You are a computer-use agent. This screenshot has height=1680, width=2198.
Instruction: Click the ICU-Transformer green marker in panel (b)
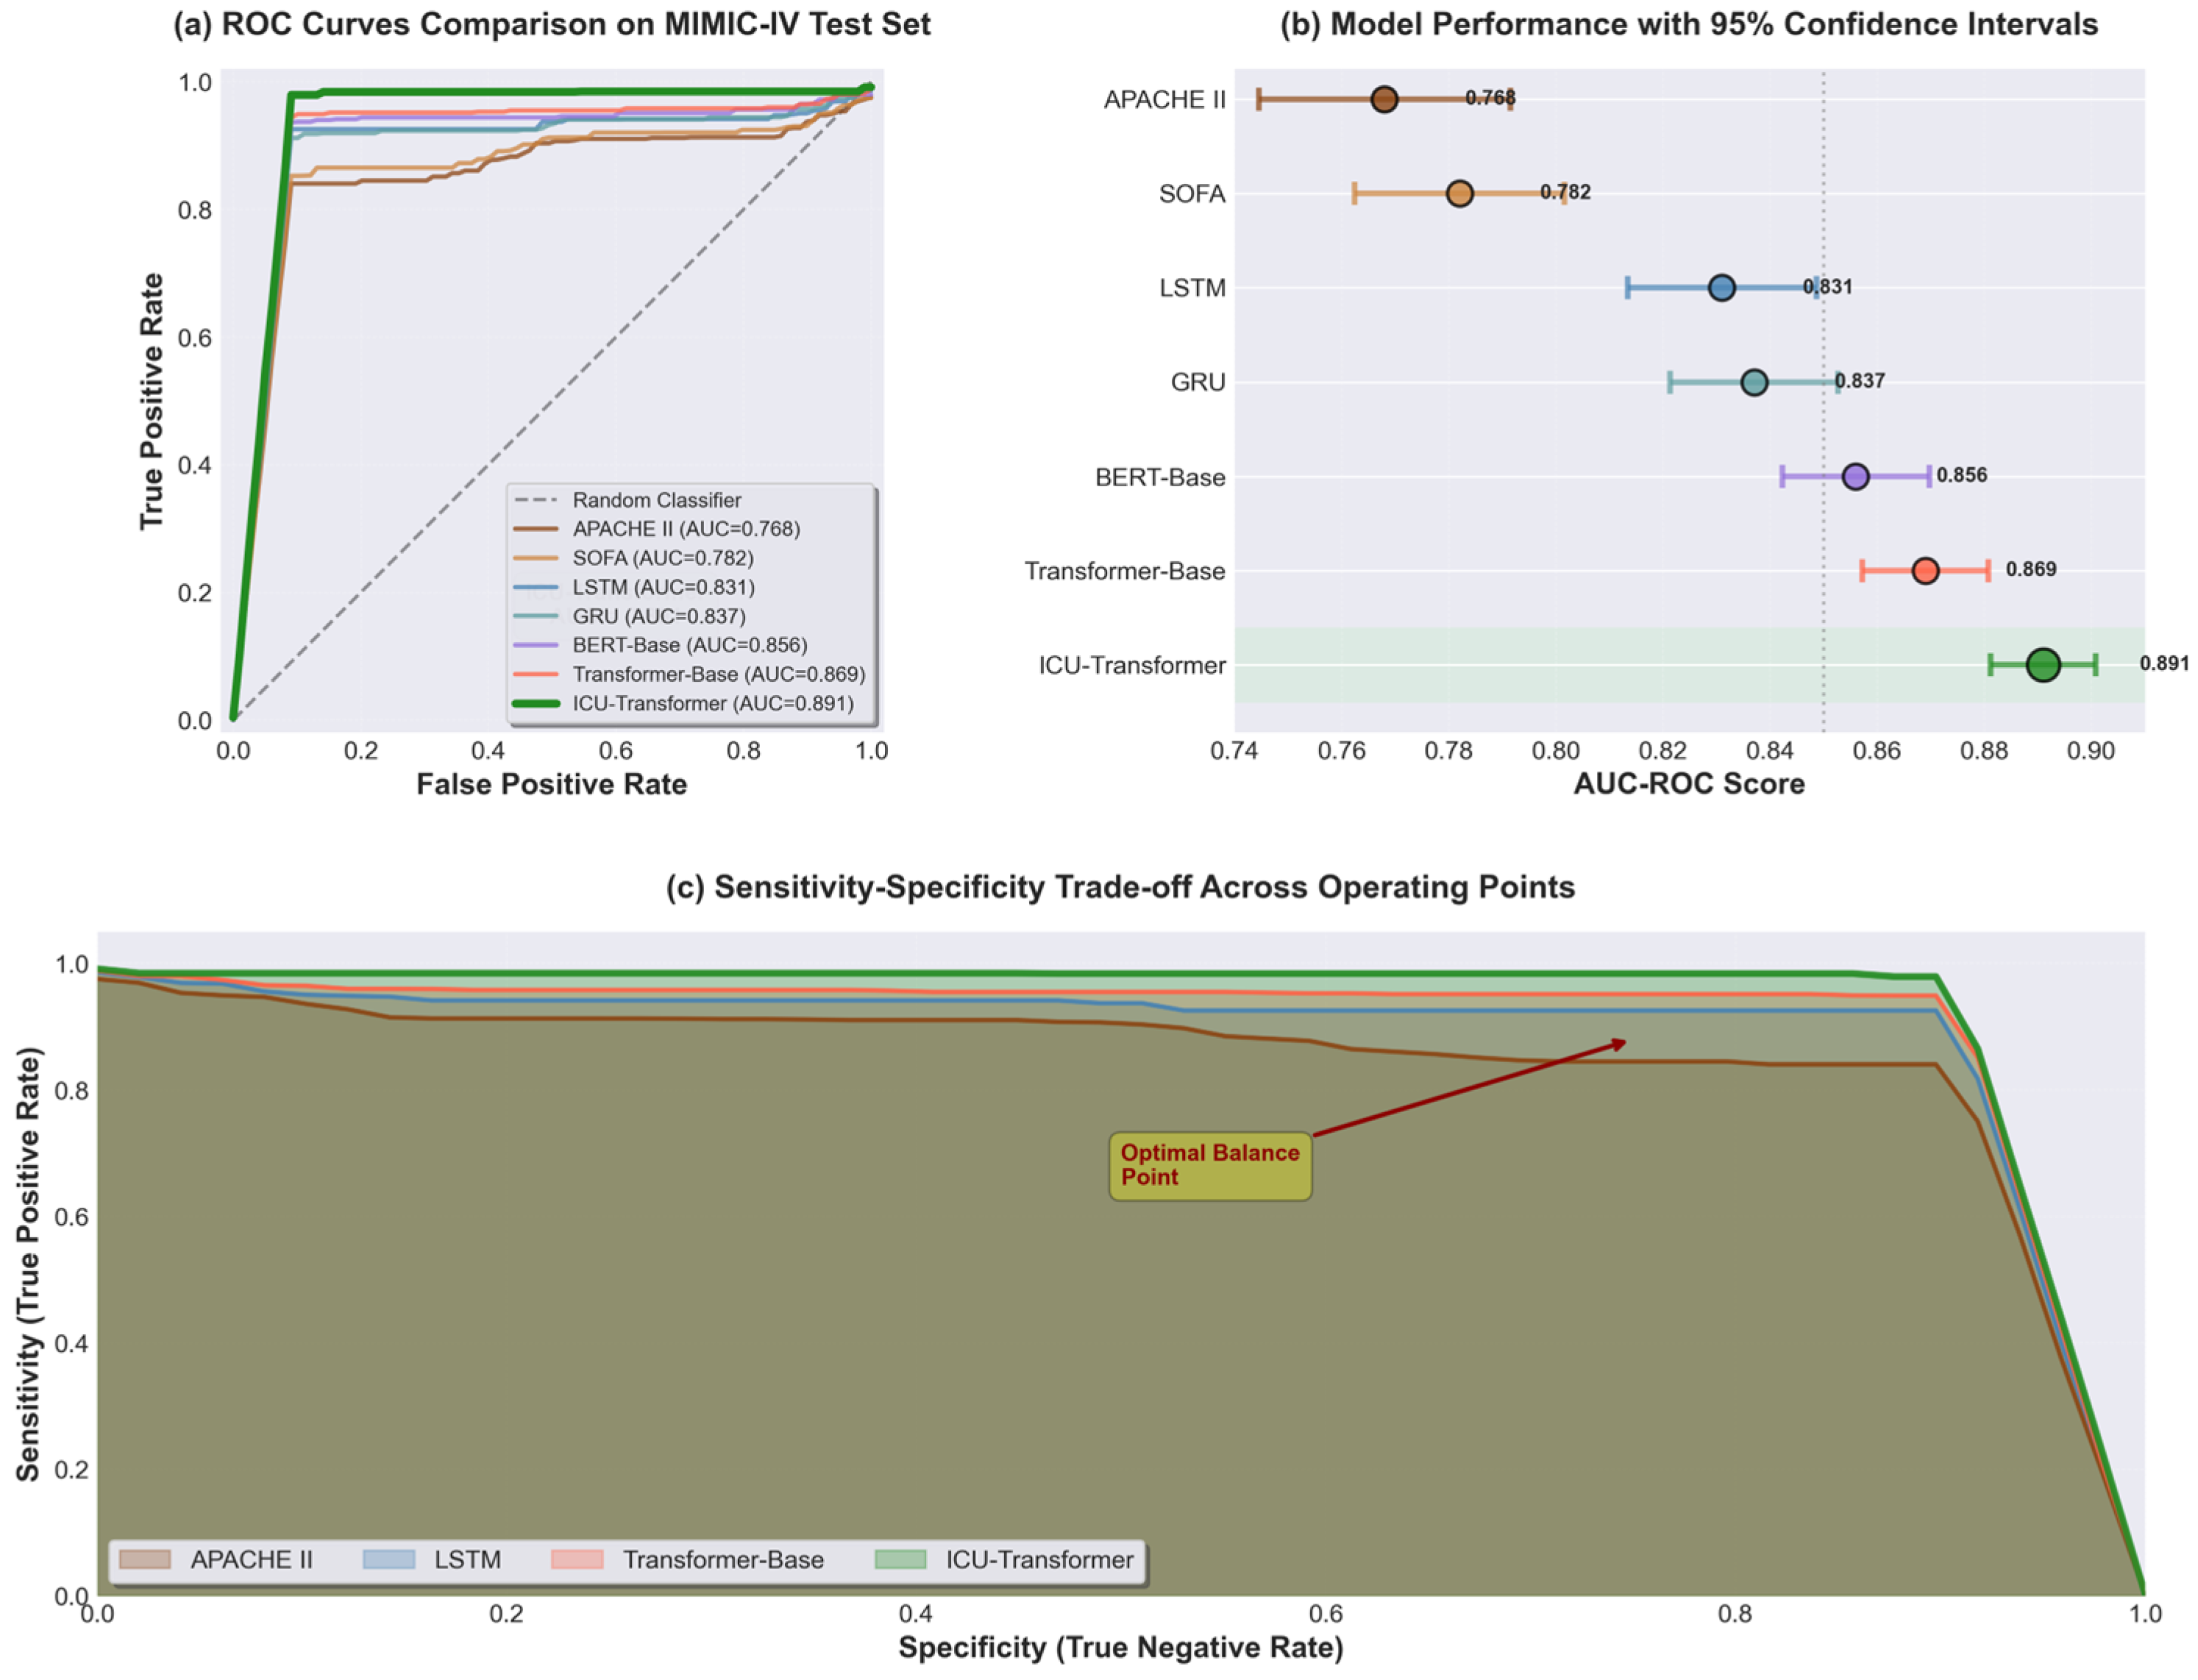2042,665
